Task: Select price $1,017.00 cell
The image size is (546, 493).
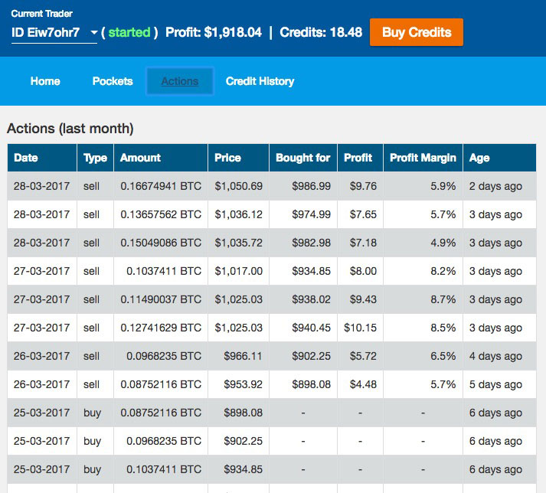Action: click(x=238, y=271)
